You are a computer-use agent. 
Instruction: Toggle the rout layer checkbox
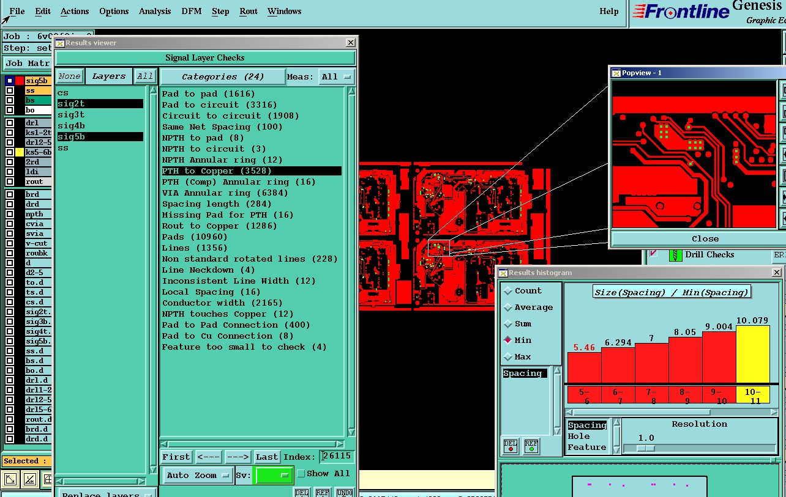tap(10, 182)
